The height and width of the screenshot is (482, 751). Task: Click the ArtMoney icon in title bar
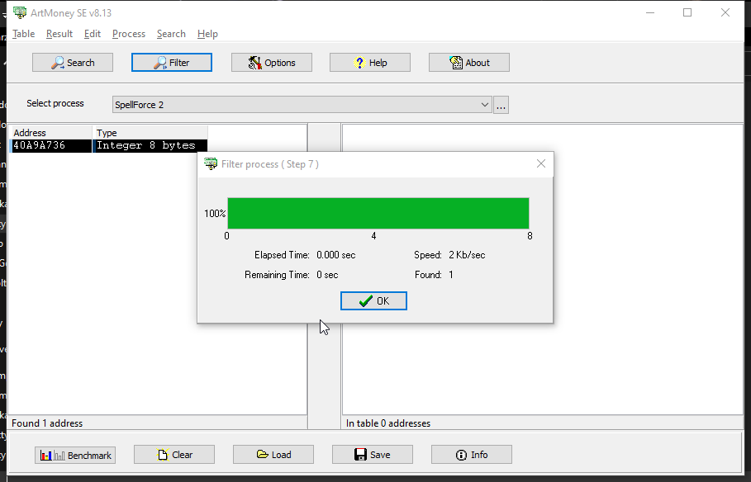point(20,13)
